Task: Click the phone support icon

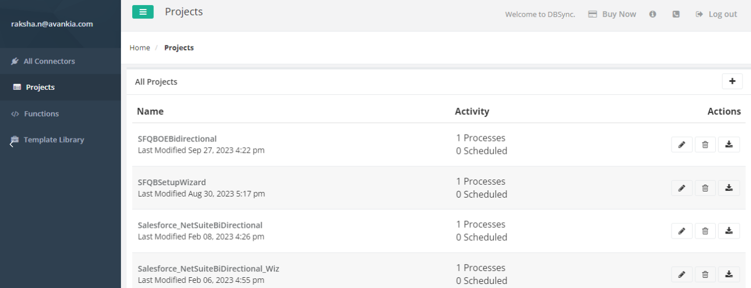Action: coord(676,14)
